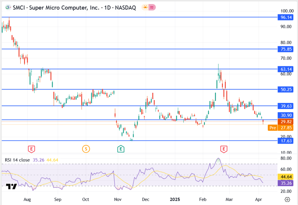Click the Sep label on time axis

(58, 199)
